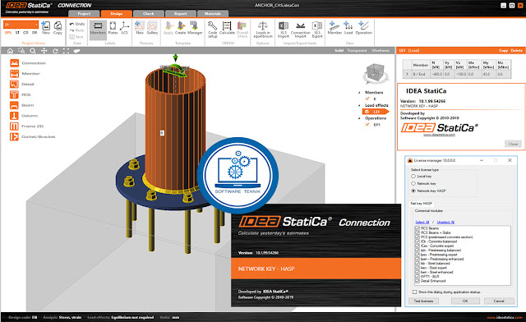Viewport: 526px width, 322px height.
Task: Click the 3D view orientation cube
Action: 376,72
